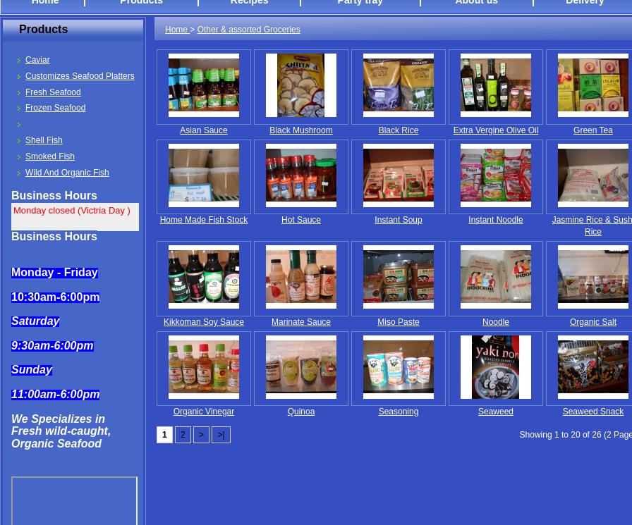Viewport: 632px width, 525px height.
Task: Select Products from the top navigation
Action: [141, 3]
